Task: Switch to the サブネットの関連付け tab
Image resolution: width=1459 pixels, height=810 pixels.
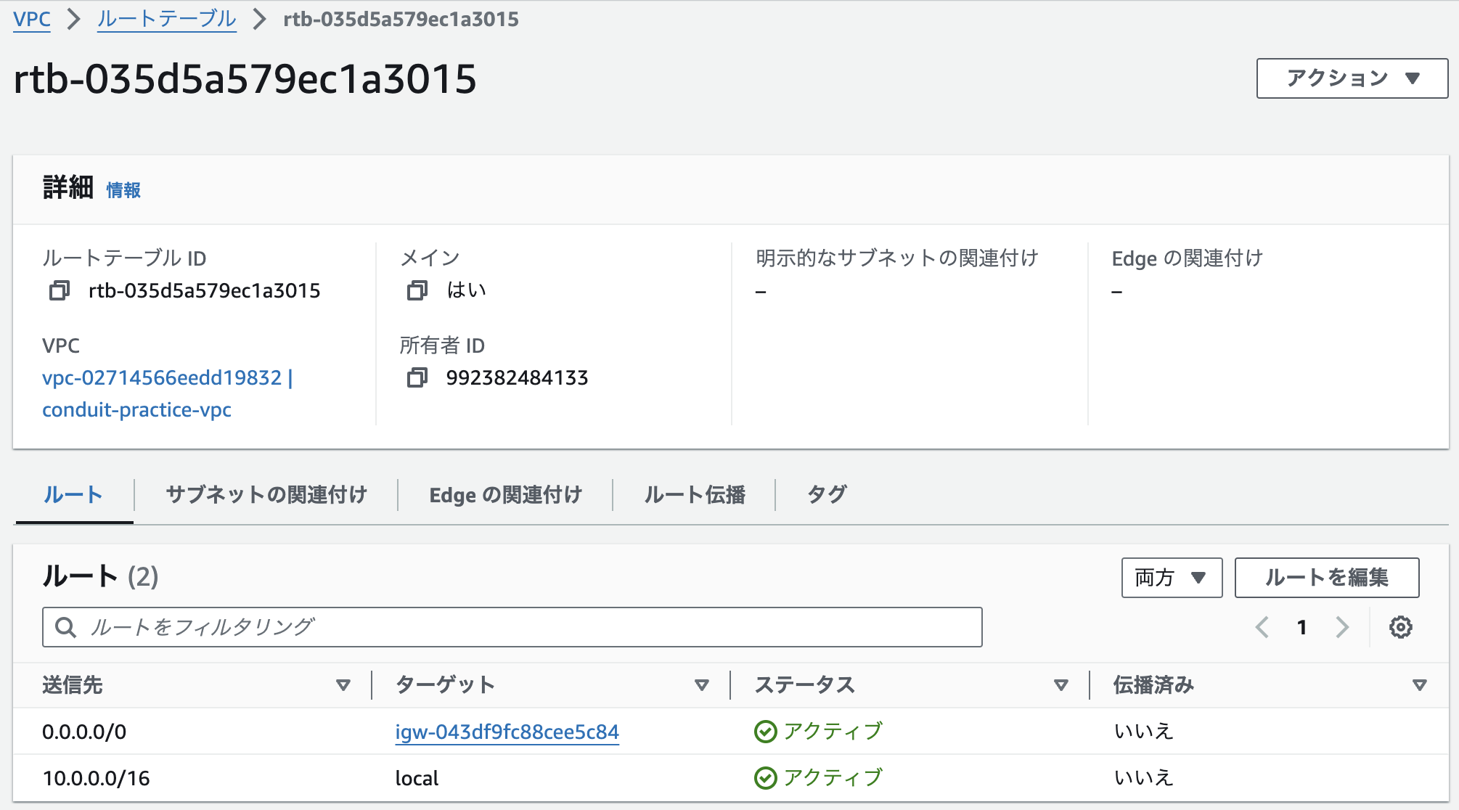Action: click(x=267, y=494)
